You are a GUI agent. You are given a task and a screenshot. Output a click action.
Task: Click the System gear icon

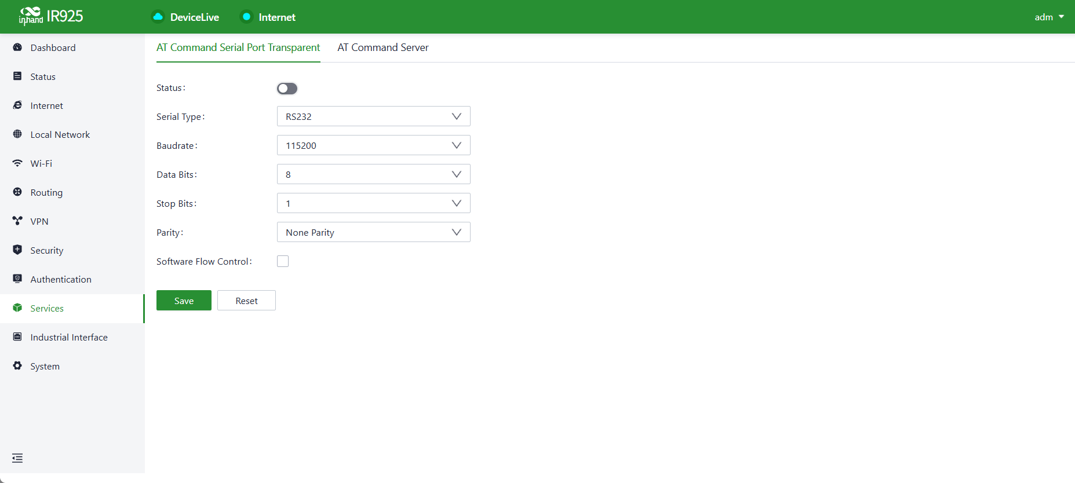[x=17, y=366]
